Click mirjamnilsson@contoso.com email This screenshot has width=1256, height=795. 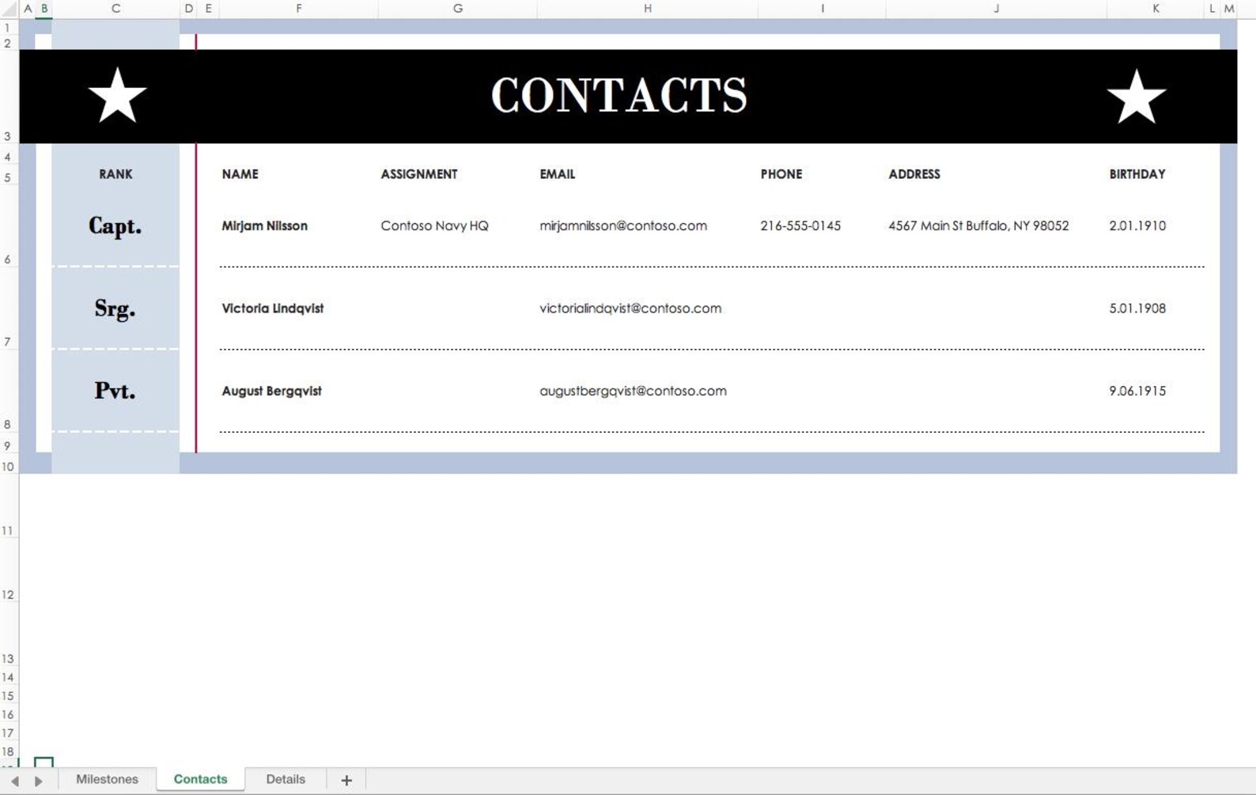[623, 226]
